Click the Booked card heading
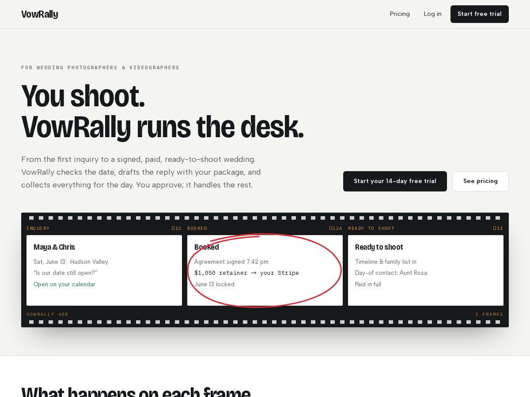The image size is (530, 397). click(207, 247)
